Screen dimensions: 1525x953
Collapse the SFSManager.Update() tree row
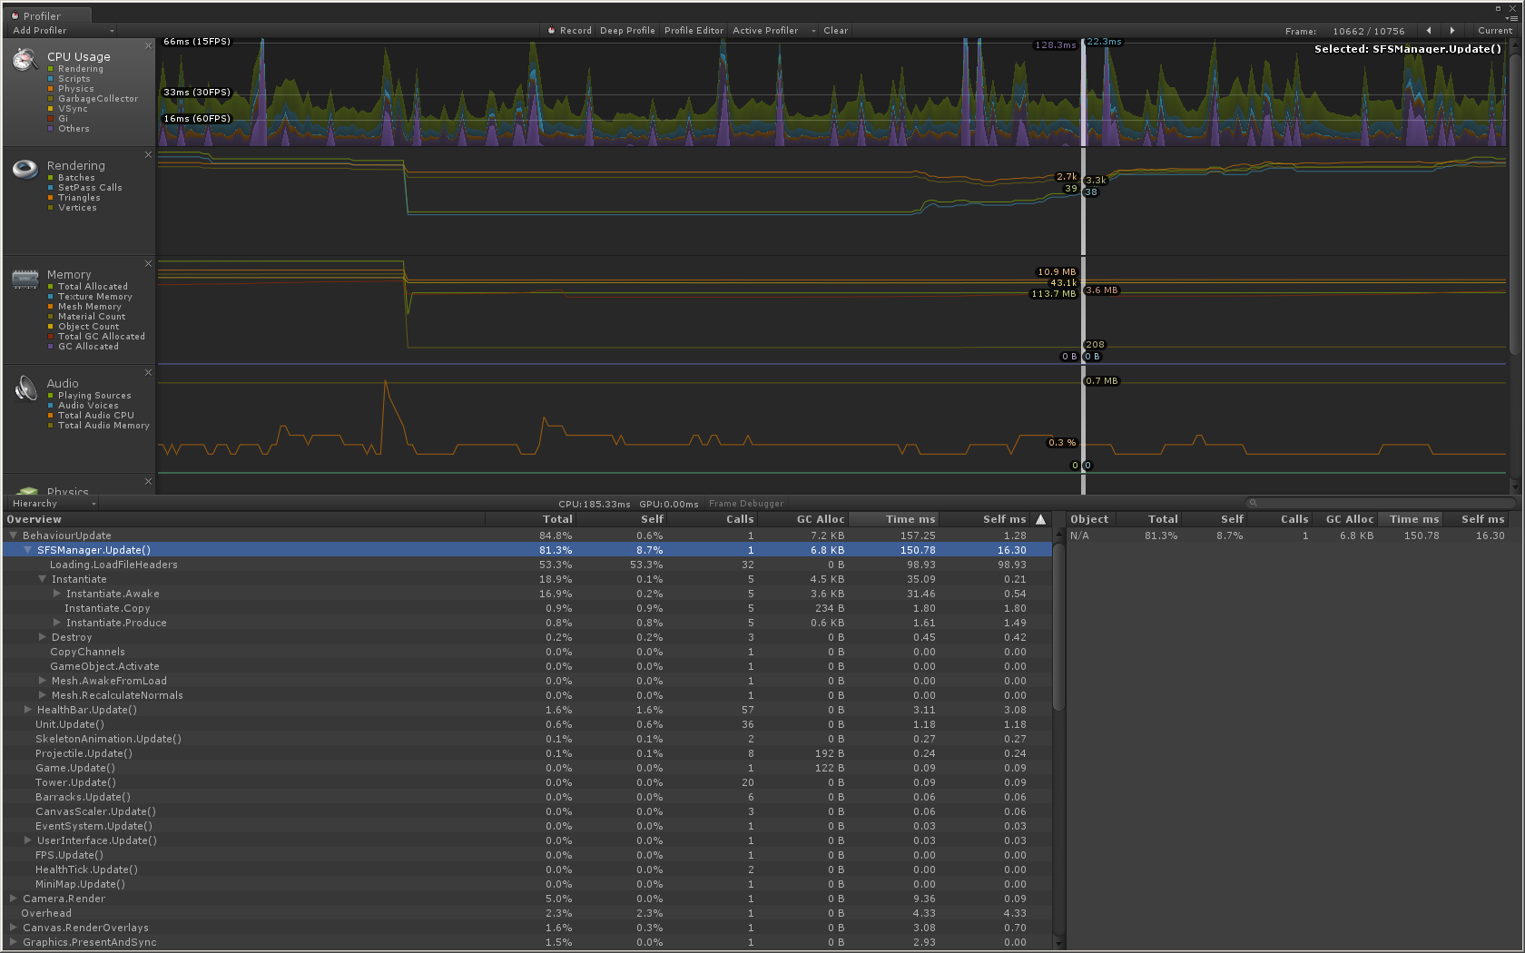[28, 550]
